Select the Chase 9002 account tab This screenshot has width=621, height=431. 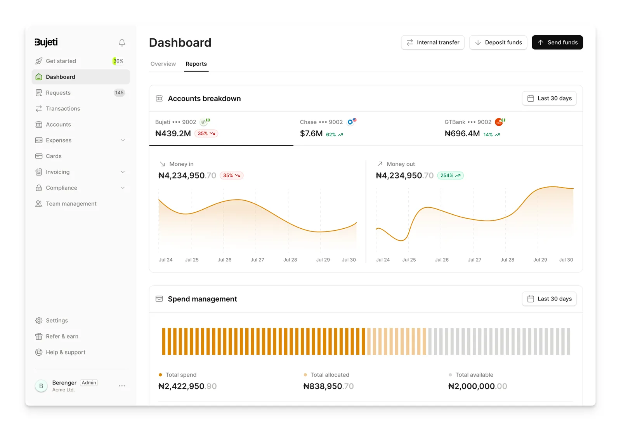point(366,129)
